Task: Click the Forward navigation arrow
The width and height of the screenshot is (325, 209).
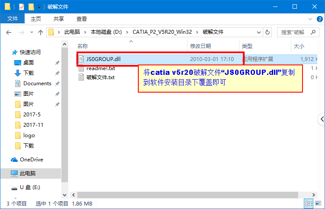Action: 21,32
